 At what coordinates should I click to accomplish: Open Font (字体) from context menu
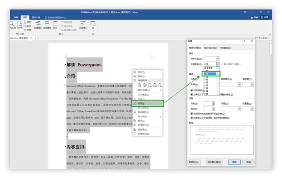(x=148, y=99)
